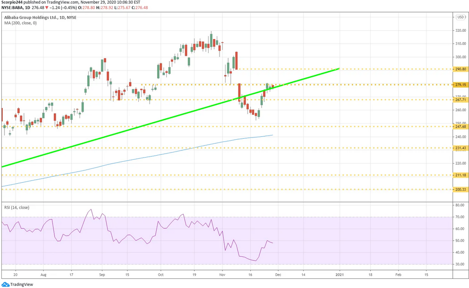Select the 200.33 price level label
469x288 pixels.
coord(460,189)
